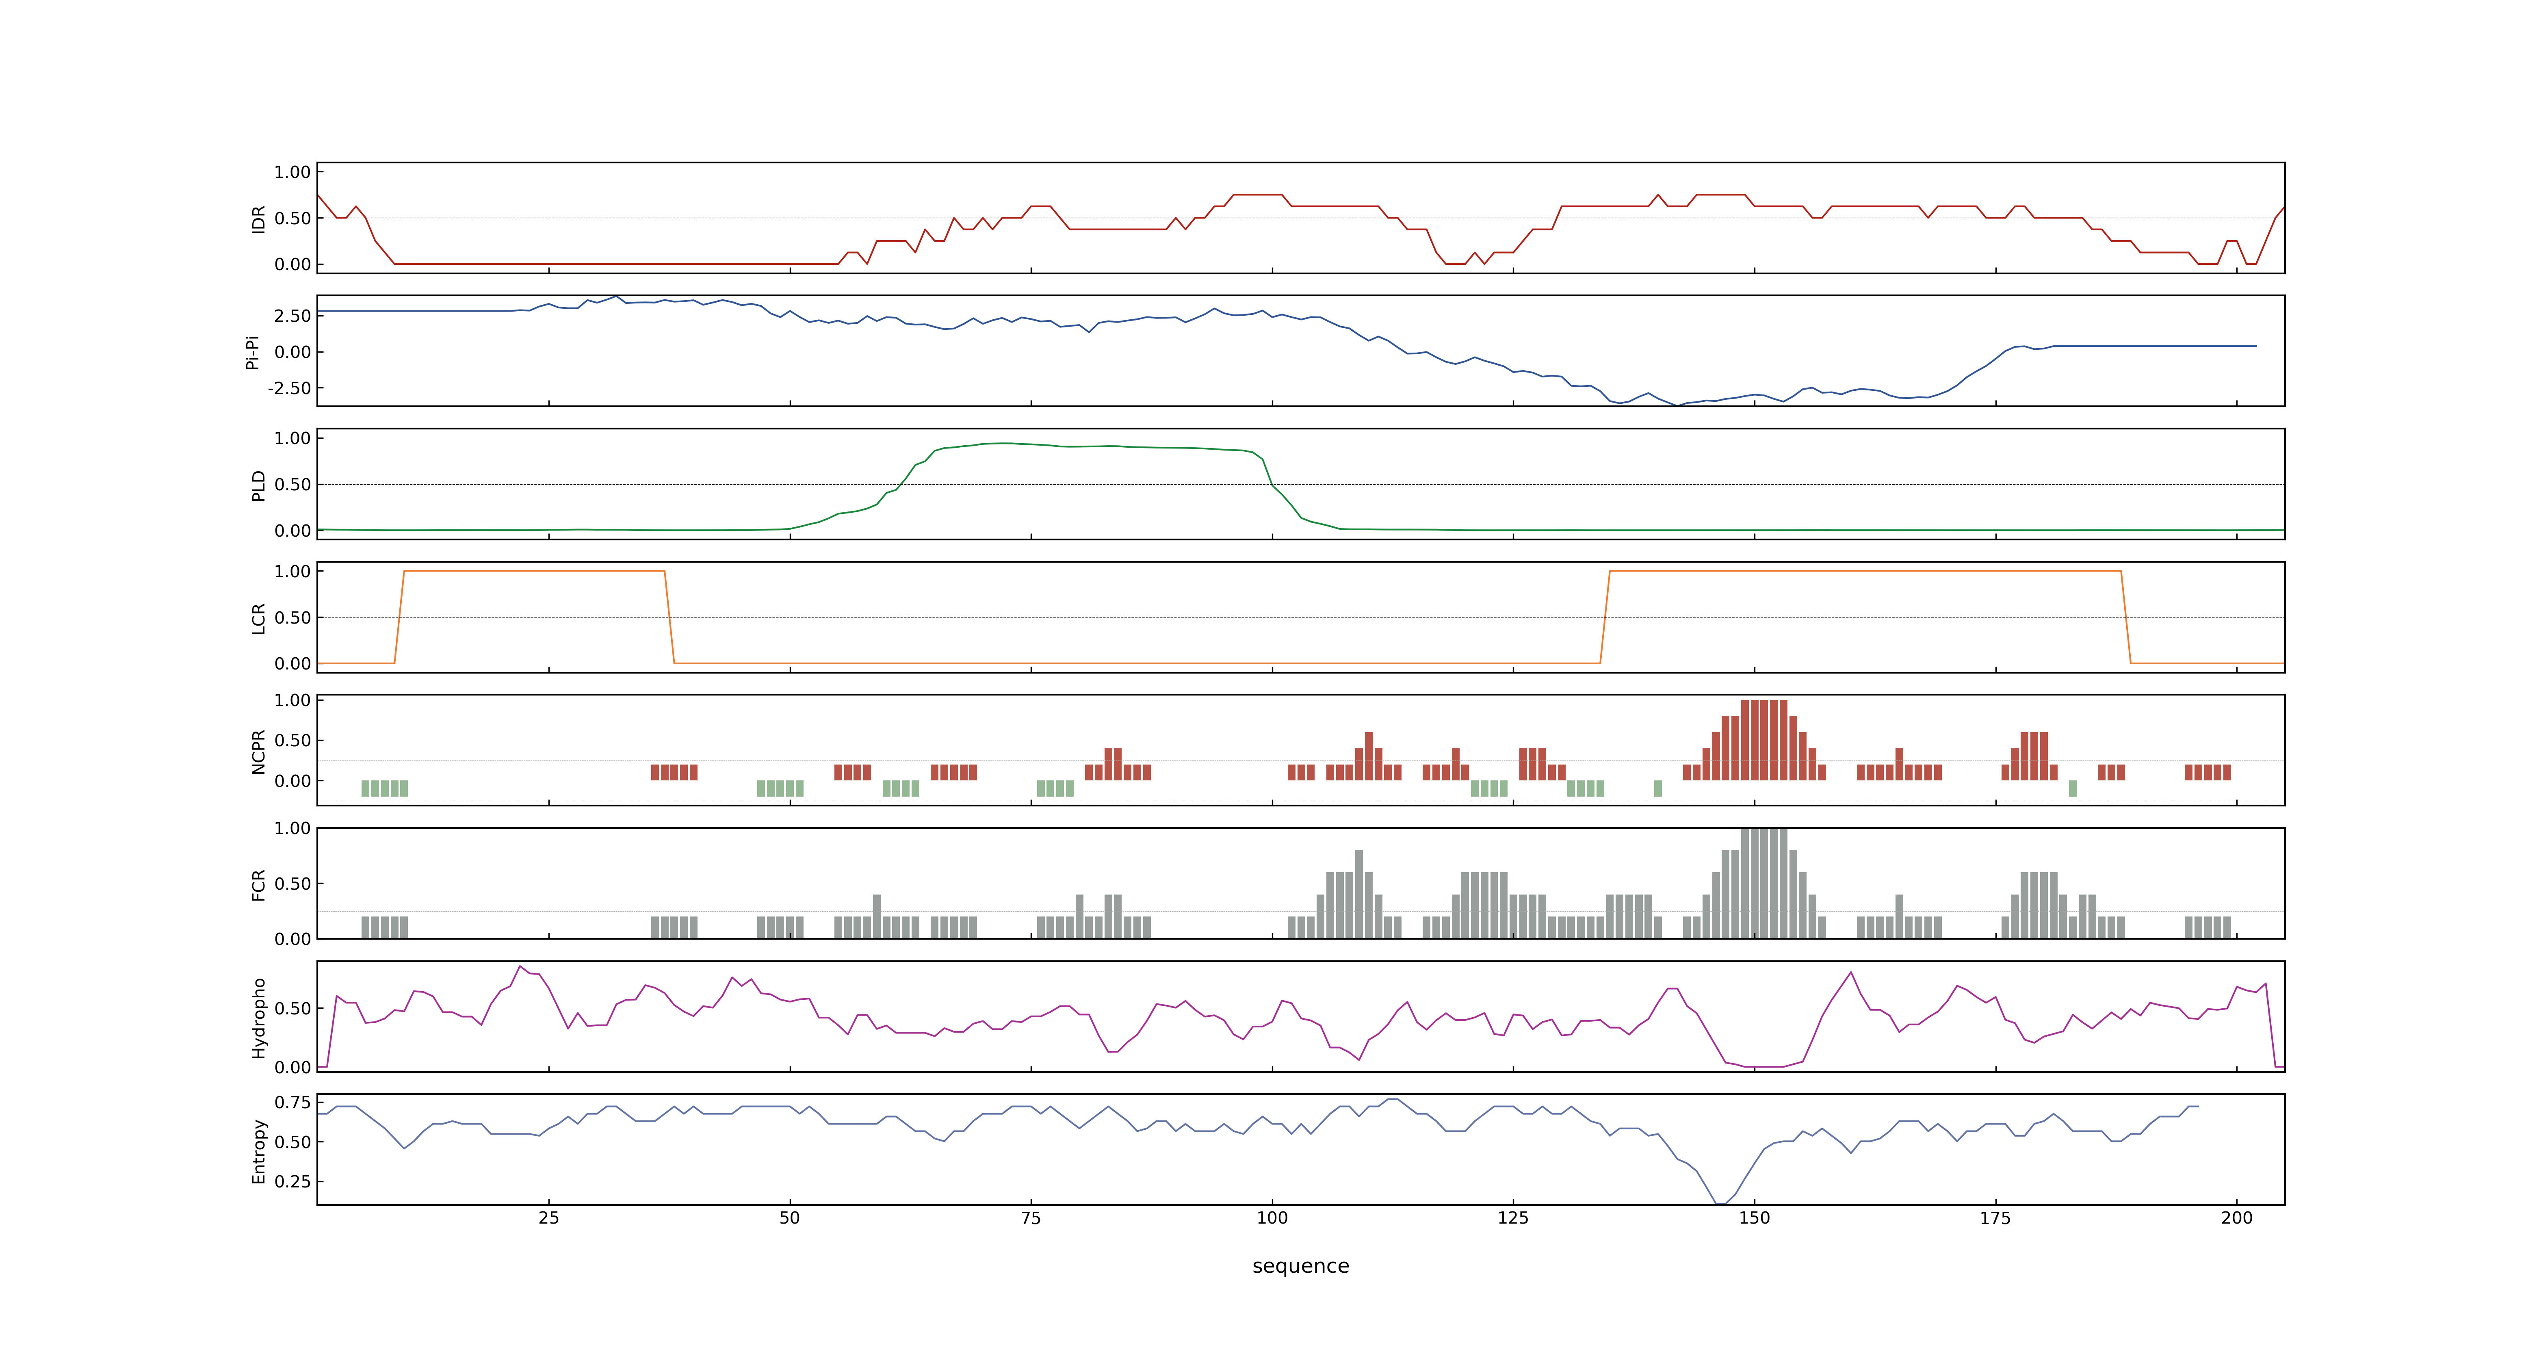The image size is (2539, 1354).
Task: Click the first green NCPR bar cluster
Action: point(384,789)
